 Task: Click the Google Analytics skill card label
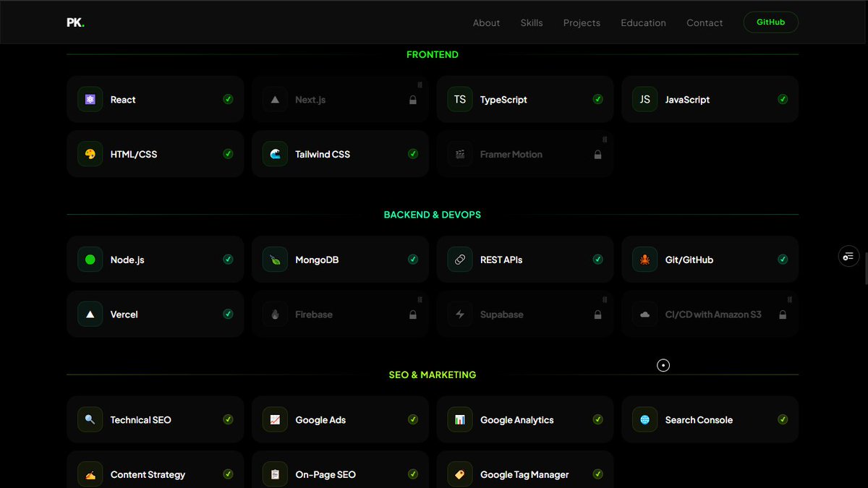[517, 420]
